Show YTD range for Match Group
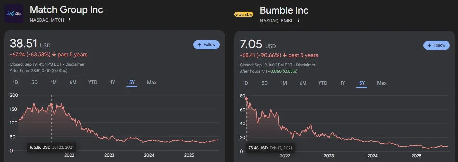 pyautogui.click(x=93, y=82)
